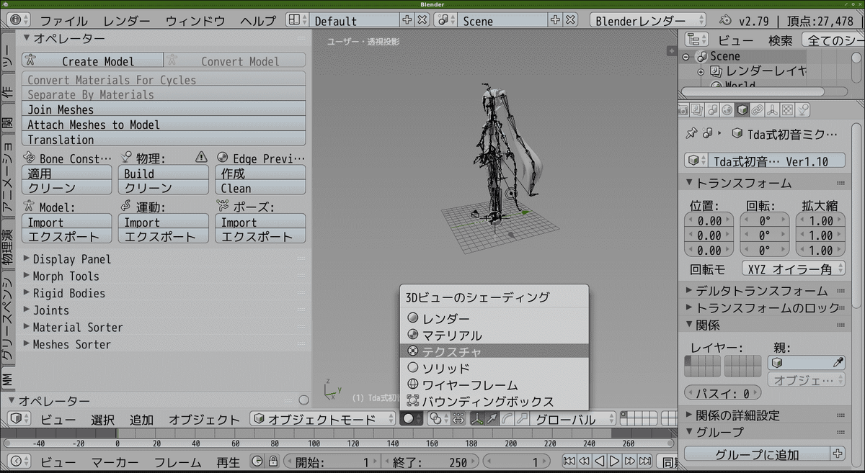
Task: Click the Join Meshes button
Action: pyautogui.click(x=164, y=109)
